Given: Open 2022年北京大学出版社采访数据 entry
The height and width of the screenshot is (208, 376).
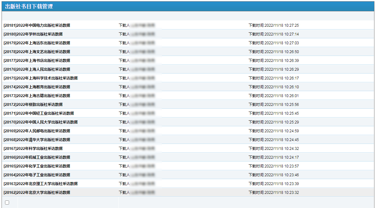Looking at the screenshot, I should pyautogui.click(x=37, y=193).
